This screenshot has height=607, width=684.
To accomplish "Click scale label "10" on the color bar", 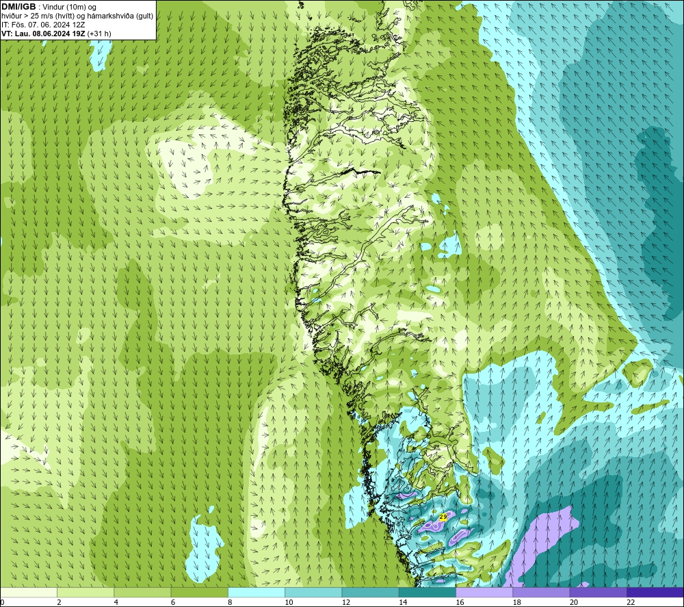I will (289, 603).
